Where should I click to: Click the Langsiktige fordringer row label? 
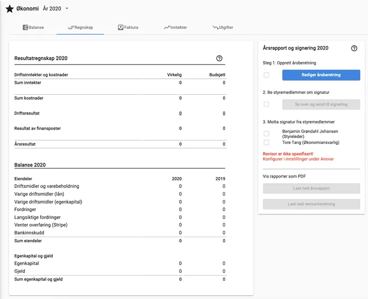click(37, 217)
